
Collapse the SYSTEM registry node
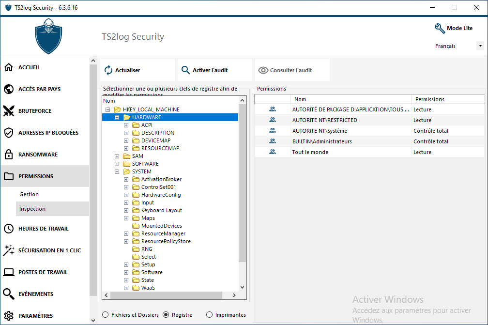(117, 171)
